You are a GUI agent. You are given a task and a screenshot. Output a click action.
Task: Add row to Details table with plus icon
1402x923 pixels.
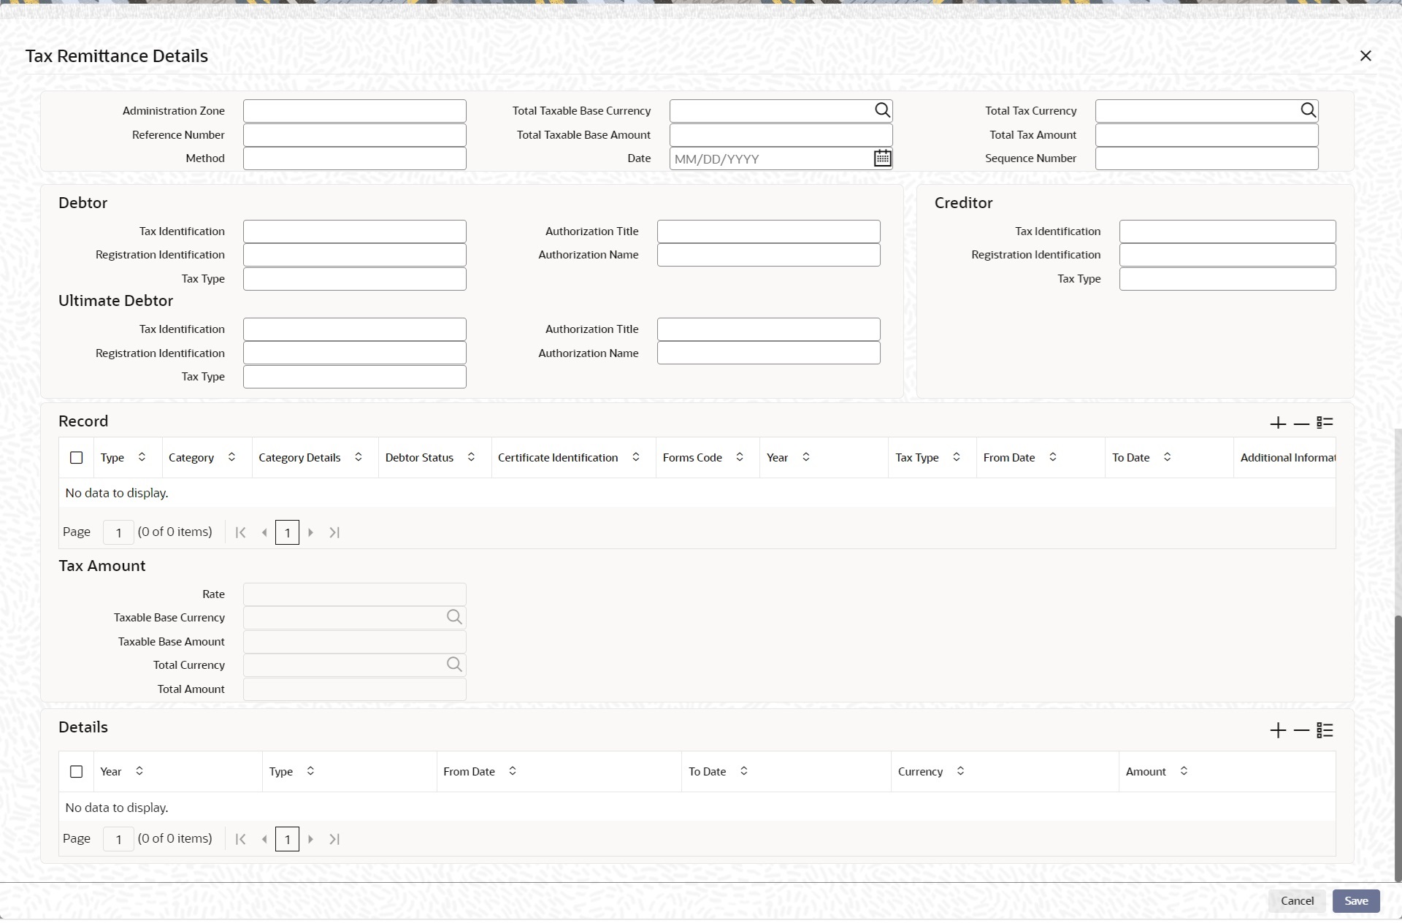(x=1277, y=730)
